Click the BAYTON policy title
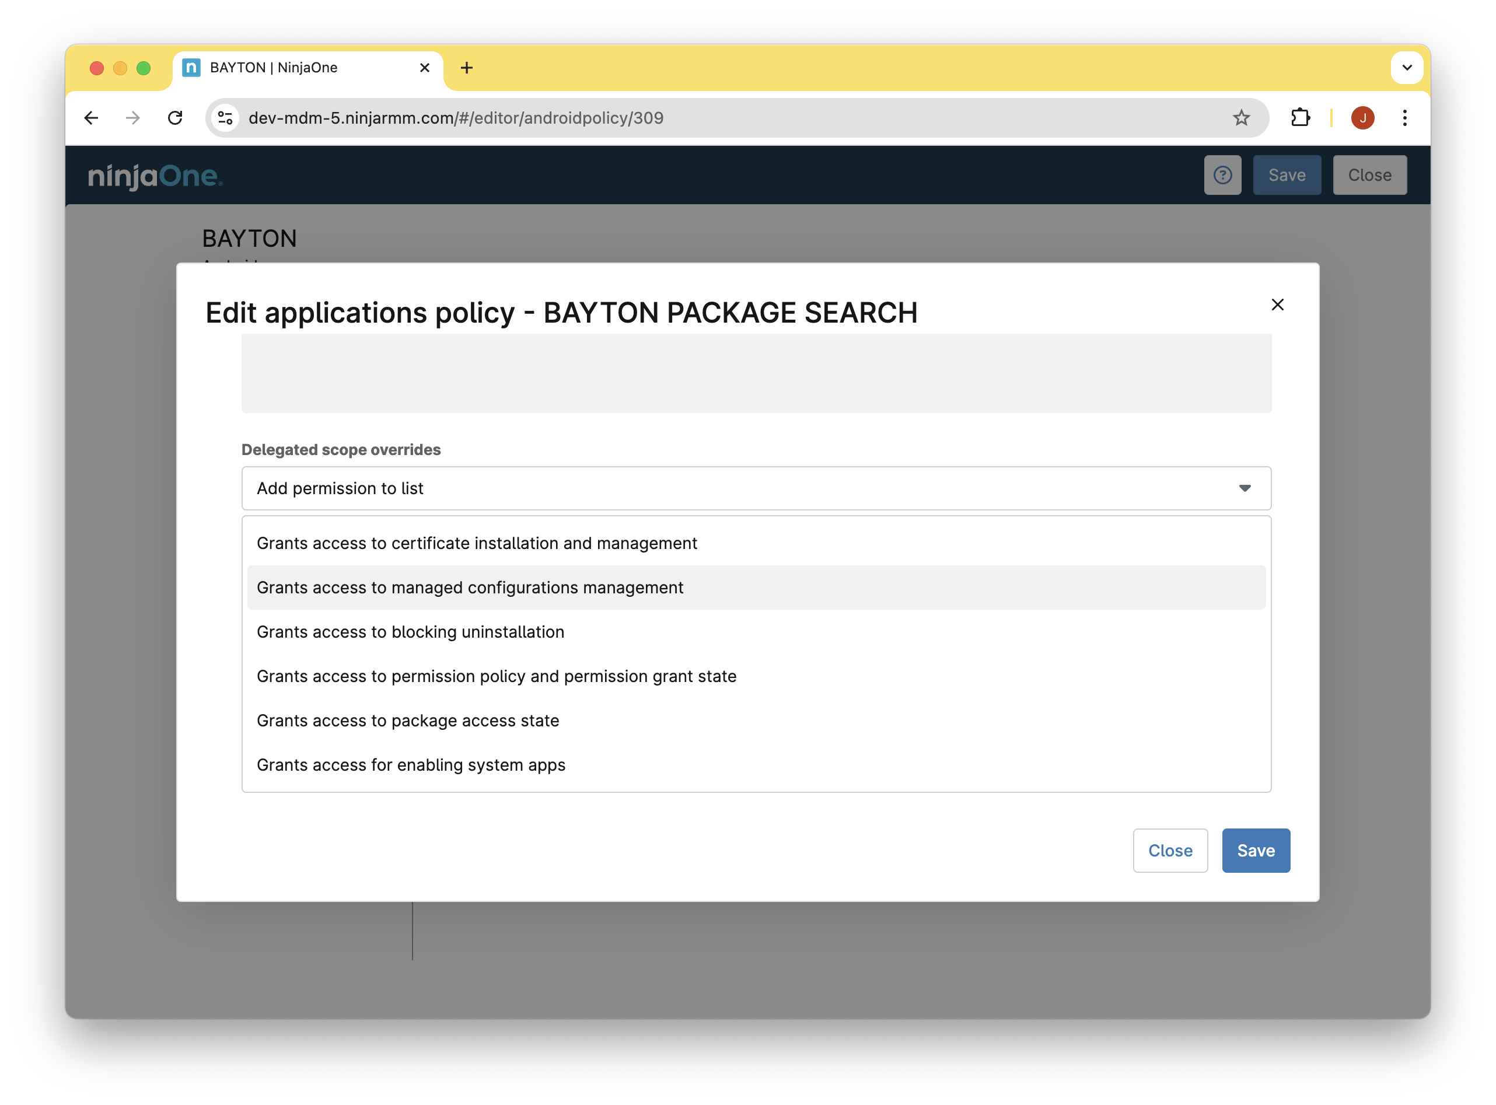1496x1105 pixels. click(x=250, y=239)
